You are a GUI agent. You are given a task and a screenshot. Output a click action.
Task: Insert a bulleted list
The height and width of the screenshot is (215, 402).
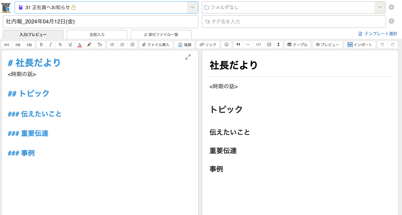click(x=112, y=44)
